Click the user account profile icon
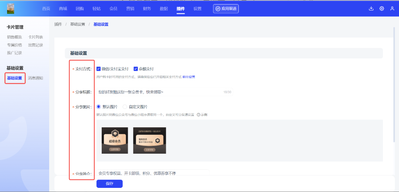Screen dimensions: 399x192 click(x=392, y=9)
